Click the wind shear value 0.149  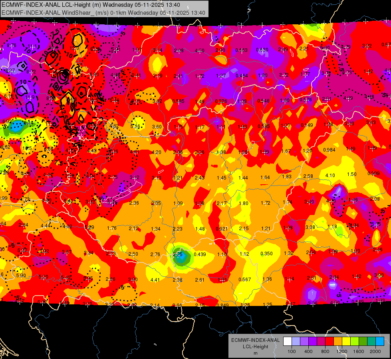(x=307, y=125)
